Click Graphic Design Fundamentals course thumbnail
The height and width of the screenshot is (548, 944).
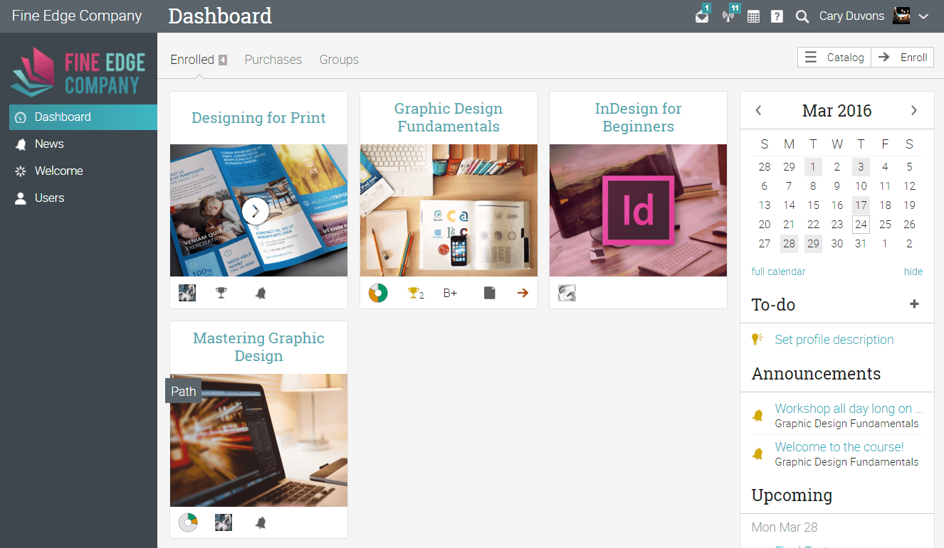(x=449, y=210)
